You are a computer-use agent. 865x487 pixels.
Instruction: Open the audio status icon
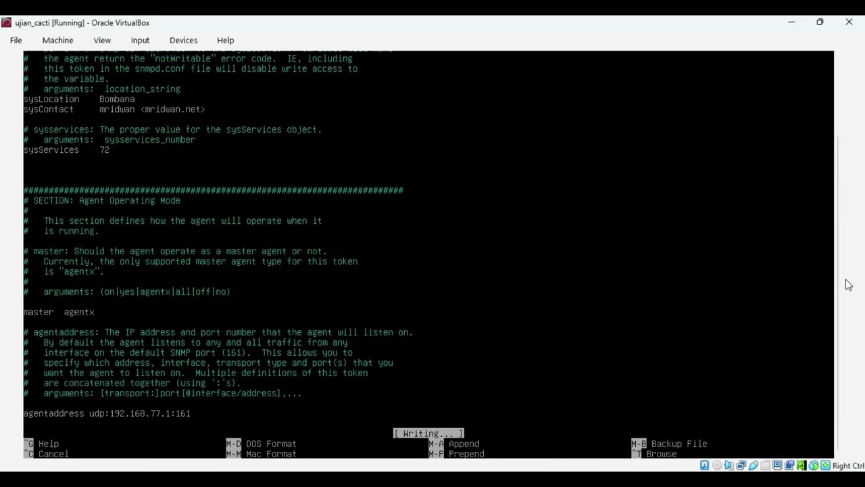click(728, 465)
